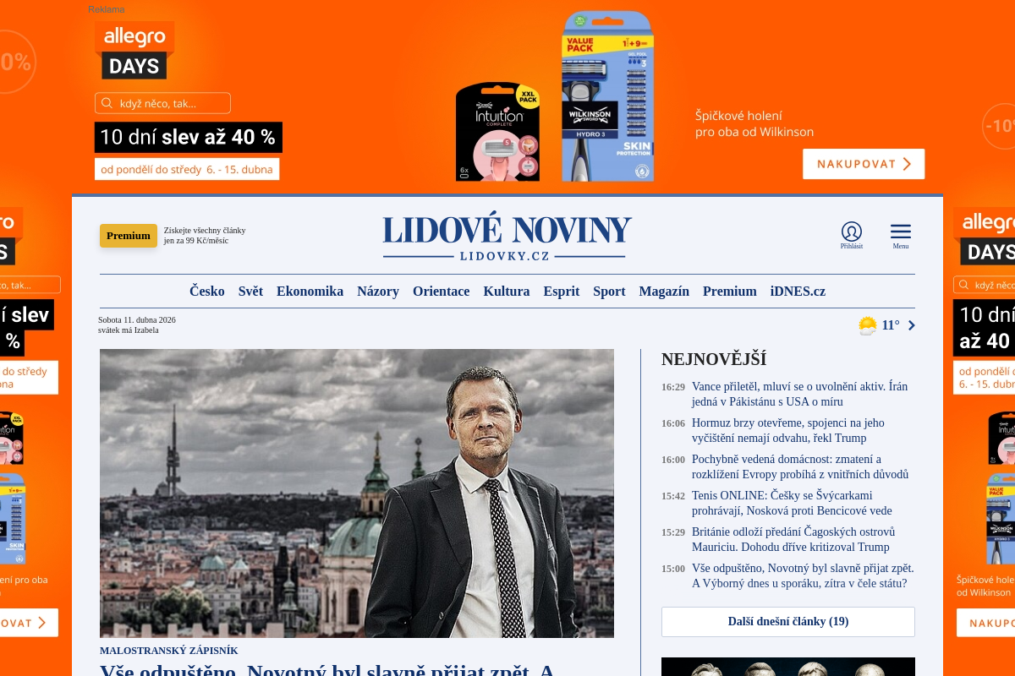Open the Tenis ONLINE article link
This screenshot has width=1015, height=676.
pyautogui.click(x=792, y=503)
